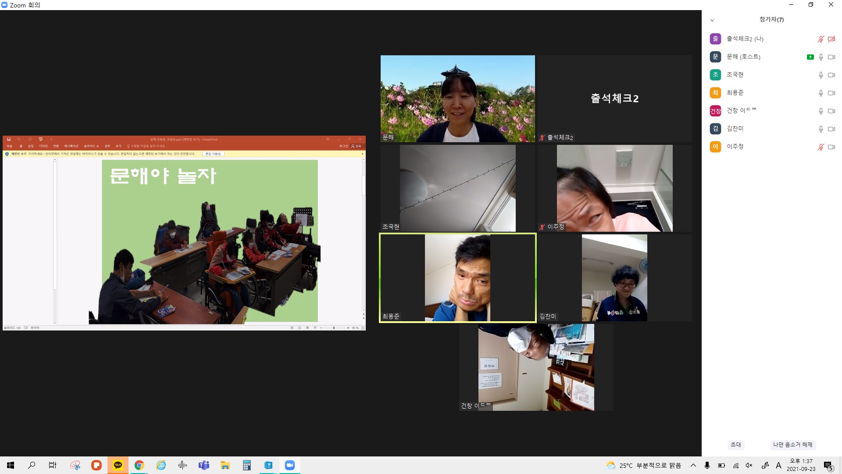This screenshot has width=842, height=474.
Task: Click the microphone icon next to 건창 participant
Action: (821, 111)
